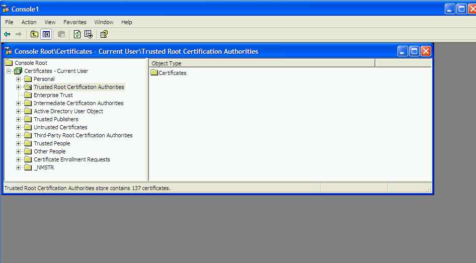Expand Intermediate Certification Authorities node
476x263 pixels.
(18, 103)
